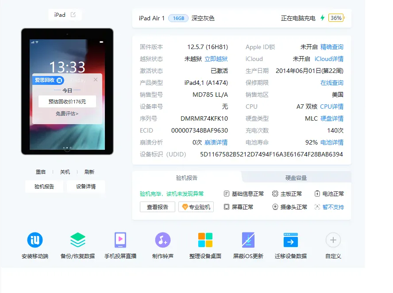Click sales model MD785 LL/A
The image size is (393, 293).
pos(210,95)
